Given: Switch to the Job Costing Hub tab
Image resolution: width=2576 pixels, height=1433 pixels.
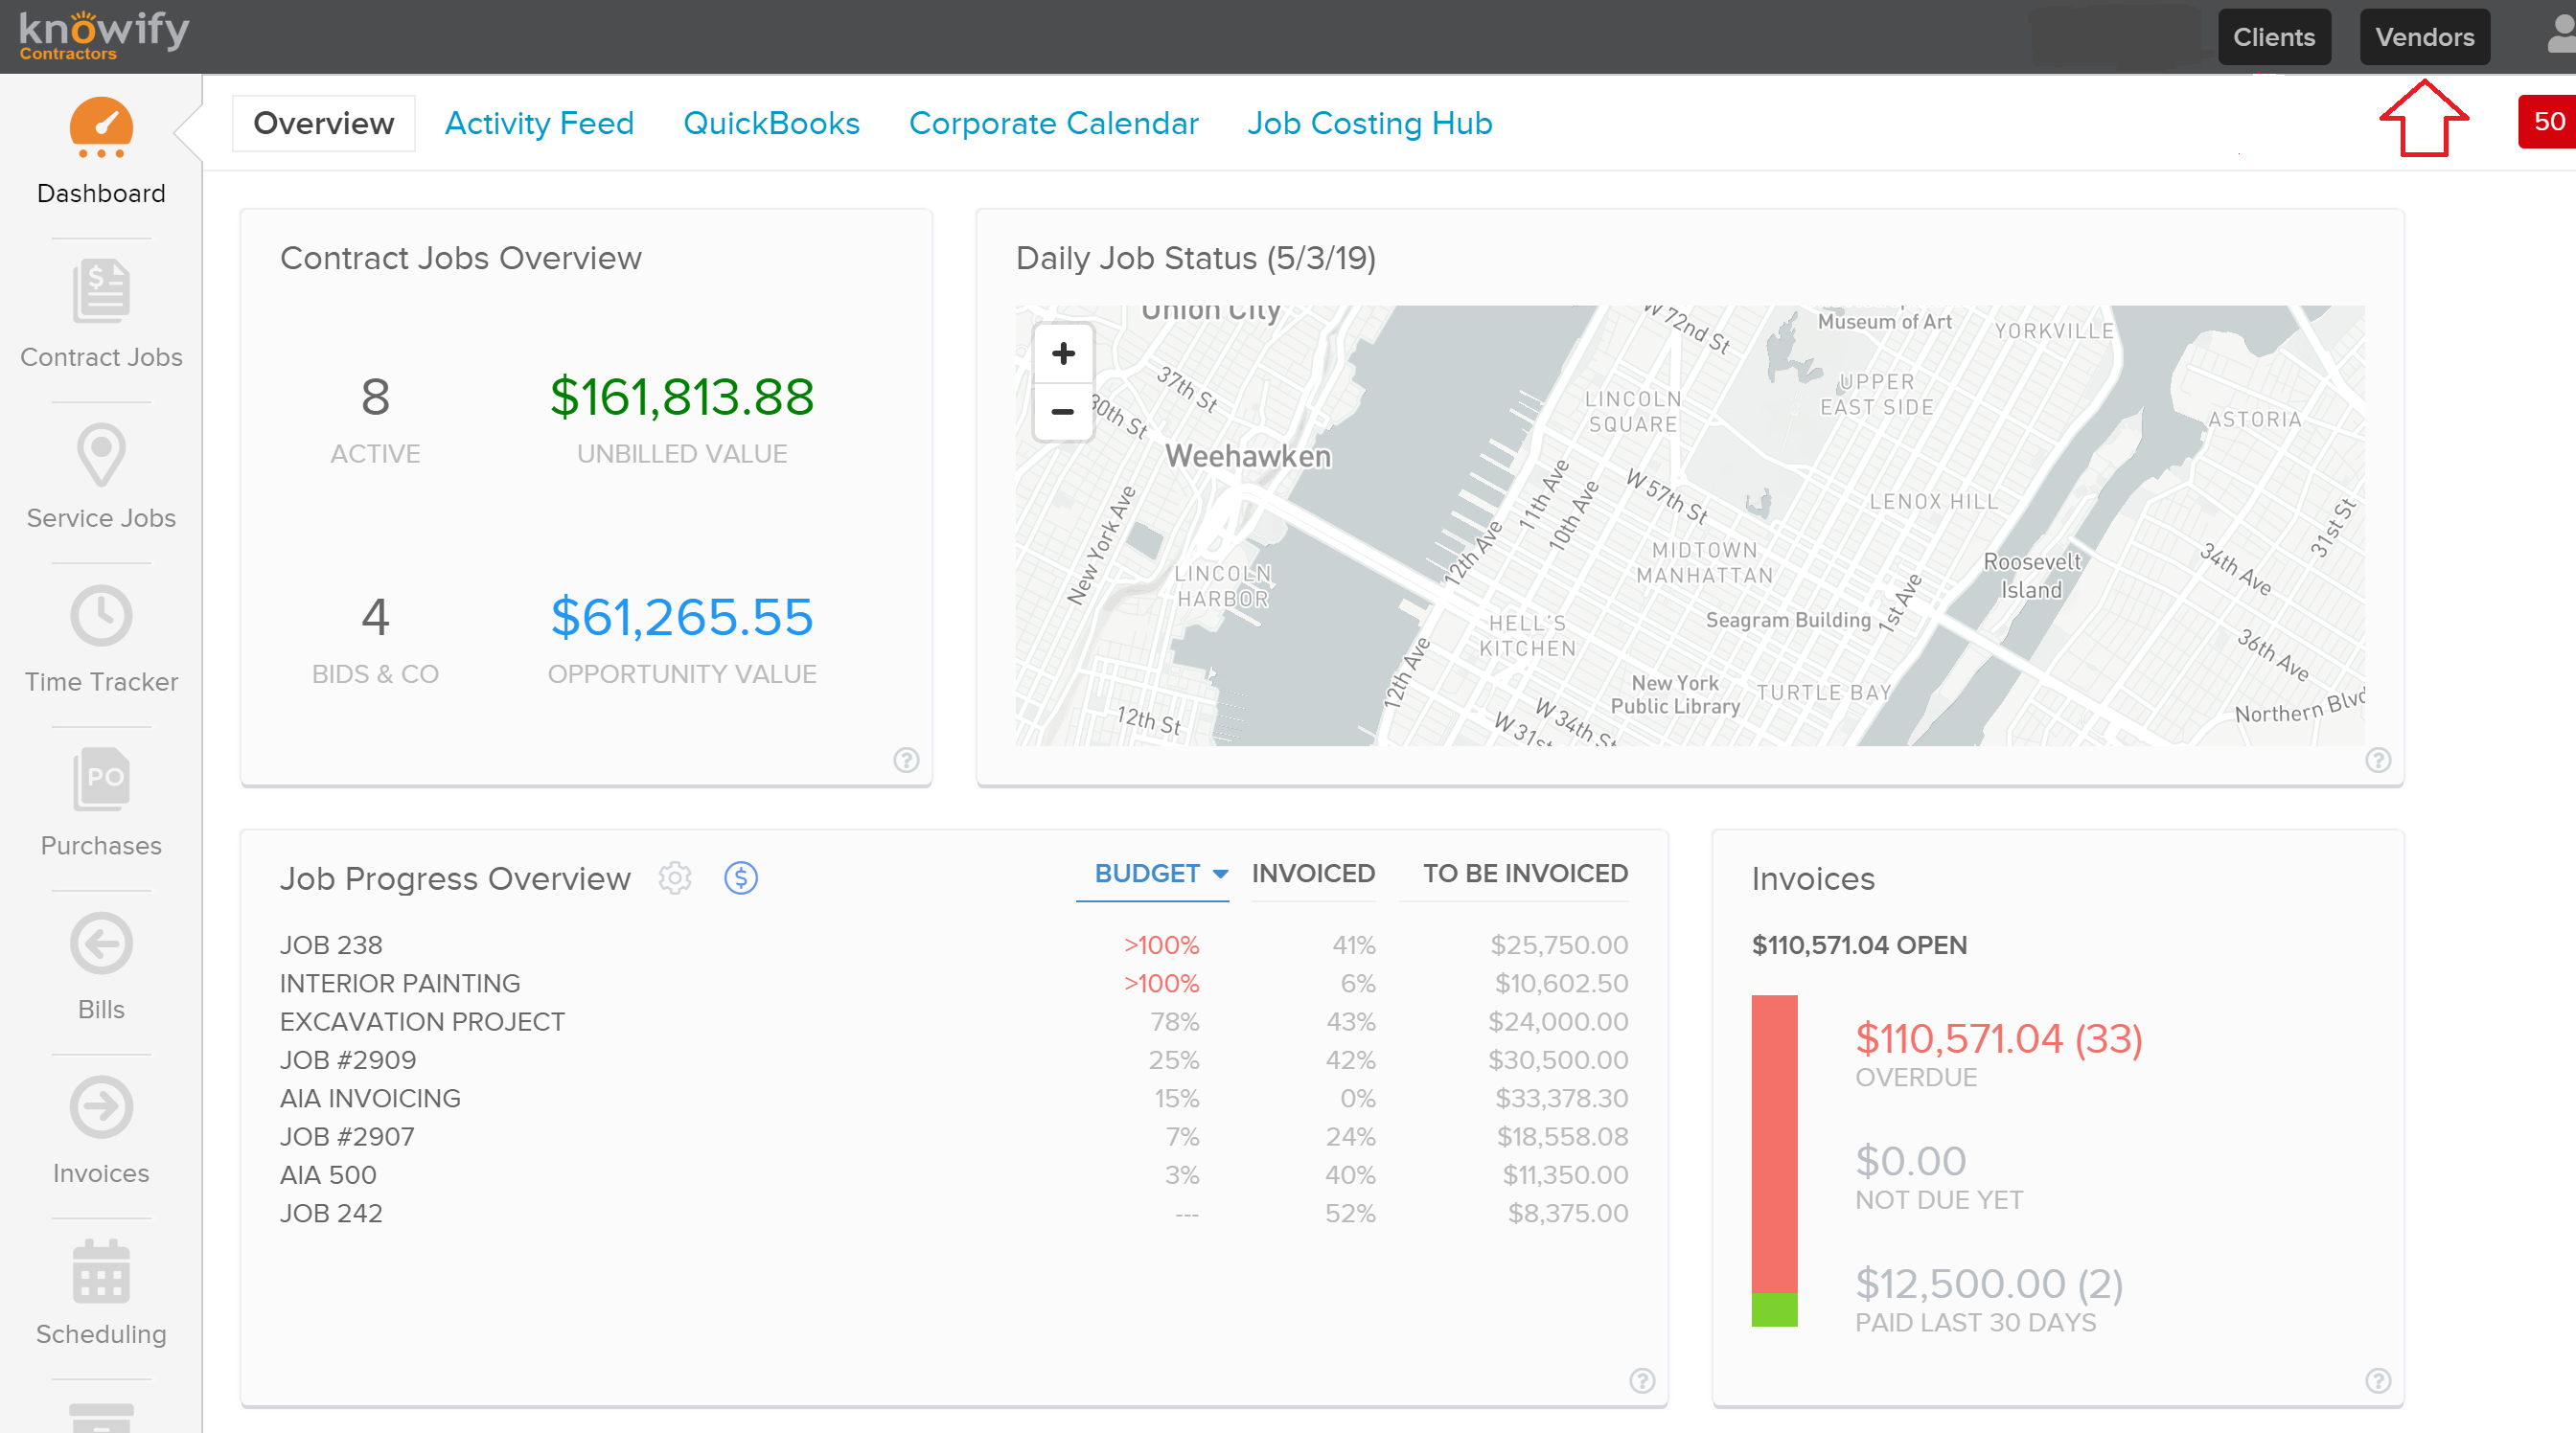Looking at the screenshot, I should tap(1369, 123).
